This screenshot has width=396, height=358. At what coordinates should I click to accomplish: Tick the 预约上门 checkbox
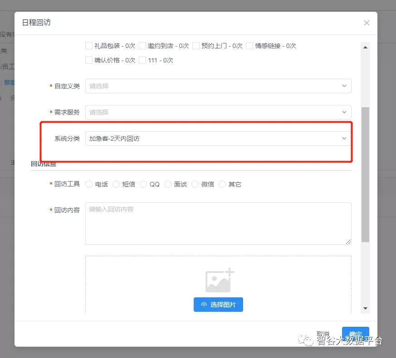point(196,46)
